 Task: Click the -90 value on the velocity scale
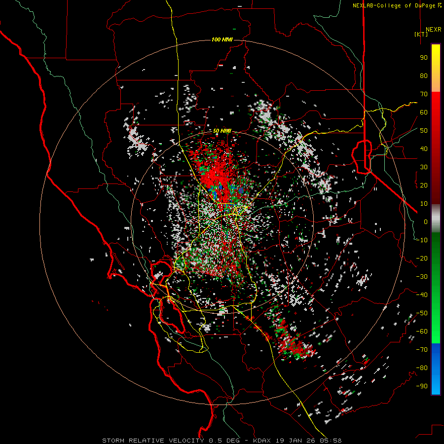(422, 386)
